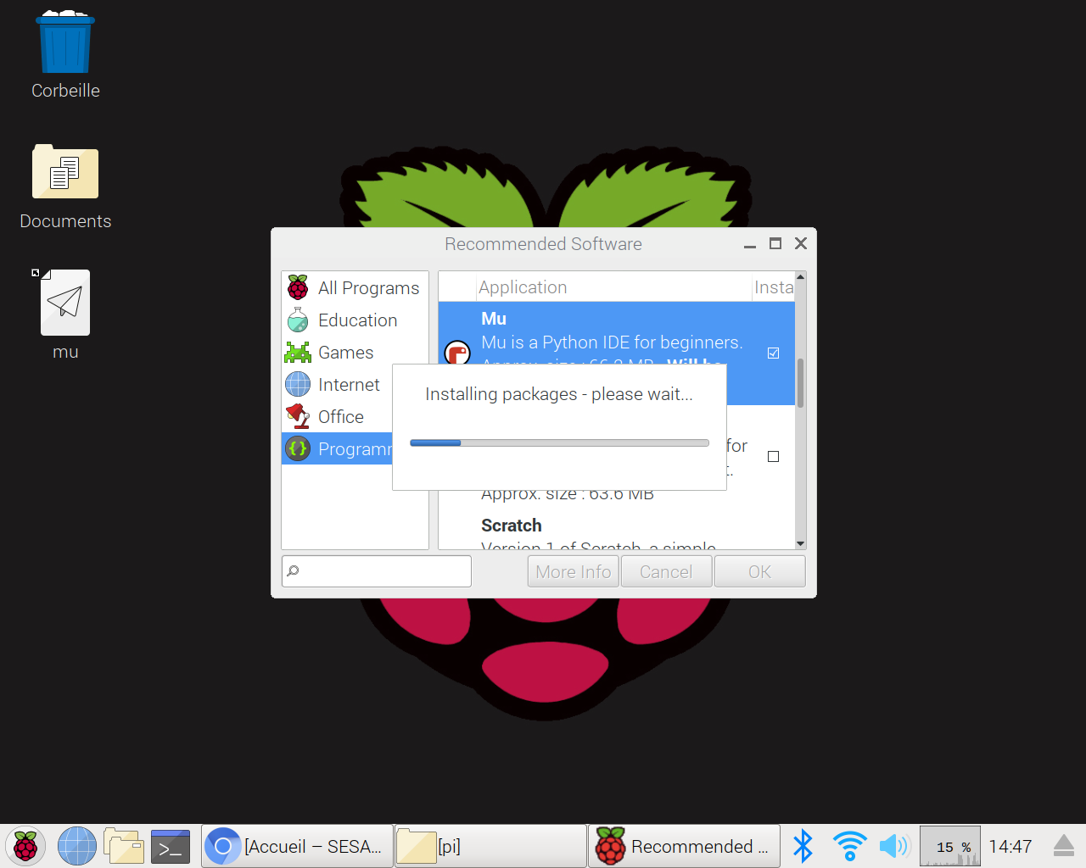Click the scroll down arrow of application list

point(800,543)
